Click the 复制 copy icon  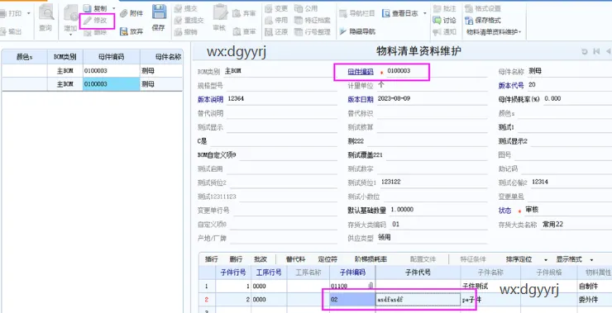pyautogui.click(x=87, y=8)
